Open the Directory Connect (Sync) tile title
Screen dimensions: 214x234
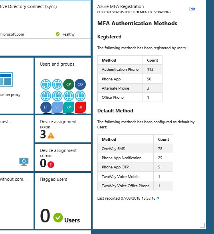tap(28, 6)
